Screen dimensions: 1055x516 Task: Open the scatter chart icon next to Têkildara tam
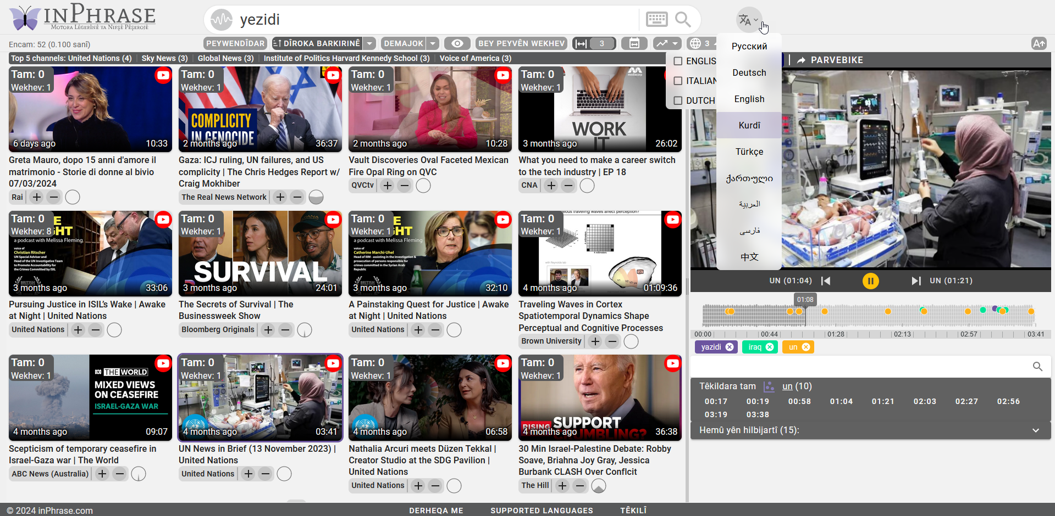point(769,386)
